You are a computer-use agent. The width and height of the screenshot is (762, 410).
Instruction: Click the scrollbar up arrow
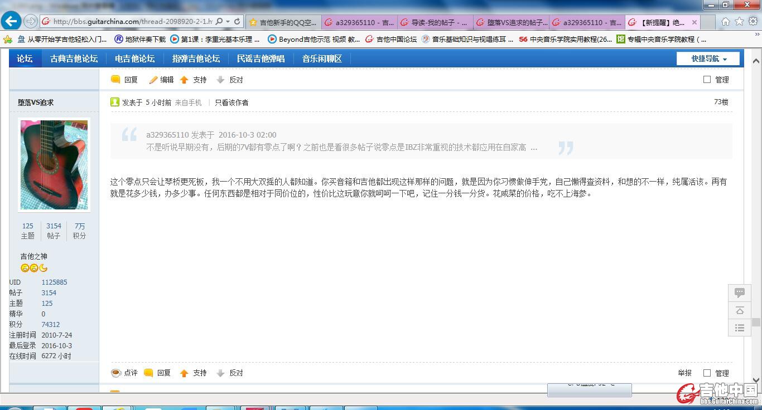(x=756, y=61)
